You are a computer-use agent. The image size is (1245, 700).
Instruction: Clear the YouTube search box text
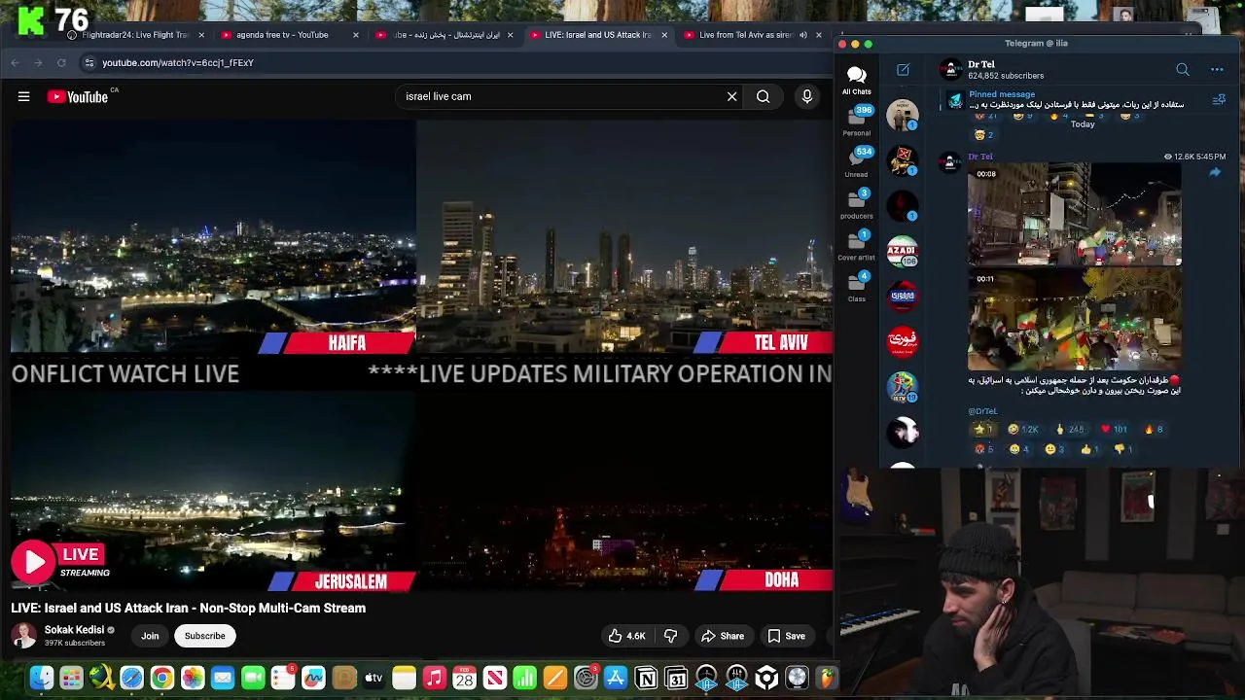coord(732,96)
